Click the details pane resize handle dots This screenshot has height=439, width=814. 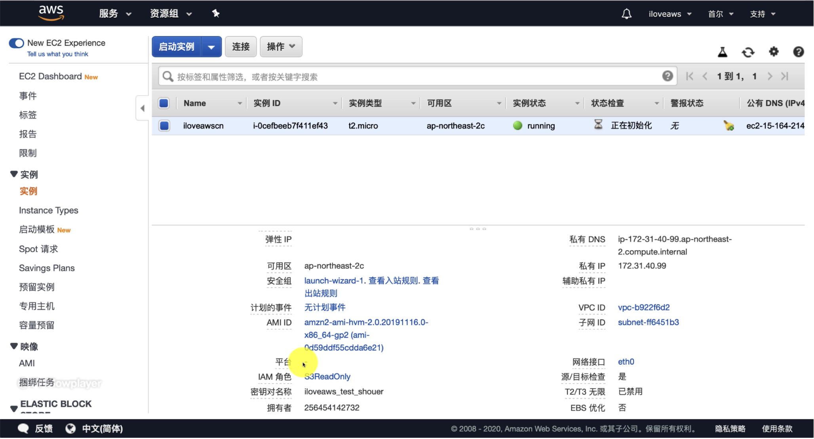point(478,229)
